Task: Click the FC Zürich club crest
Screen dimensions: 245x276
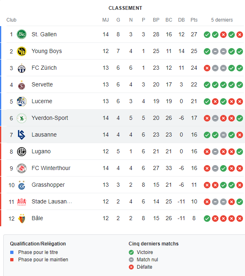Action: click(x=21, y=68)
